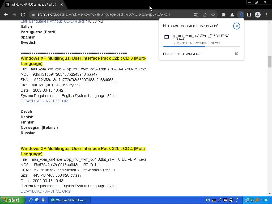Click the CD 4 SHA1 hash line
The width and height of the screenshot is (272, 204).
point(68,170)
